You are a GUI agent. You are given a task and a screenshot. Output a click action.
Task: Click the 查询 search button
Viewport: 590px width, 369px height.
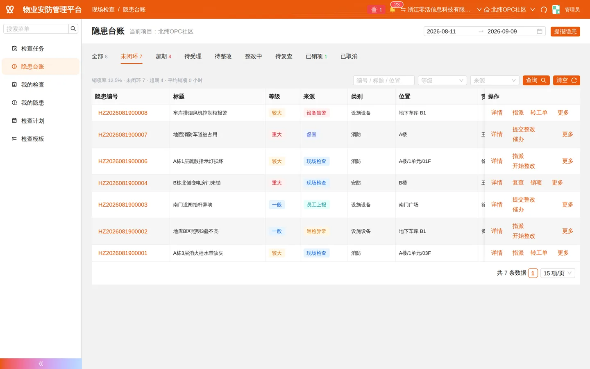(536, 80)
